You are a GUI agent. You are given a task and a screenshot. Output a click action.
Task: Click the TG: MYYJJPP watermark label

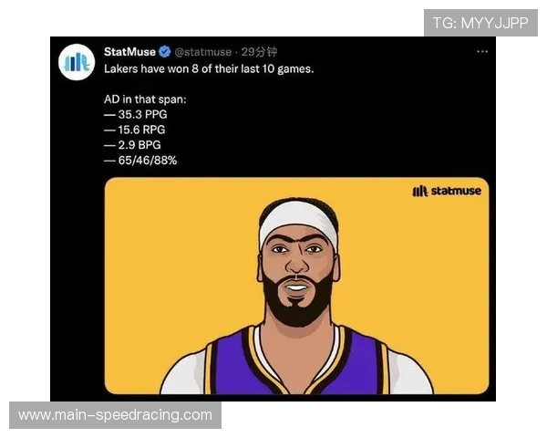pyautogui.click(x=480, y=23)
